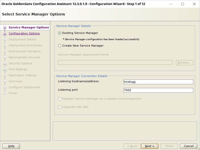The width and height of the screenshot is (200, 150).
Task: Open the Help button
Action: [11, 146]
